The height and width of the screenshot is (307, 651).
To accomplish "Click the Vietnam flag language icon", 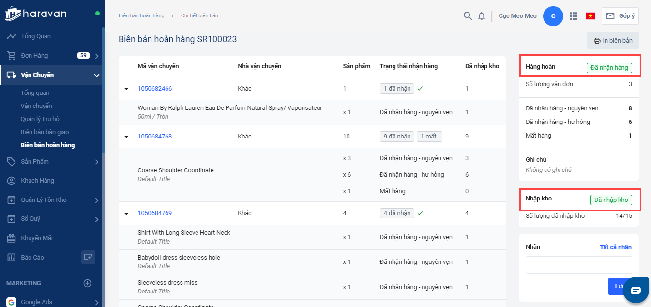I will point(590,16).
